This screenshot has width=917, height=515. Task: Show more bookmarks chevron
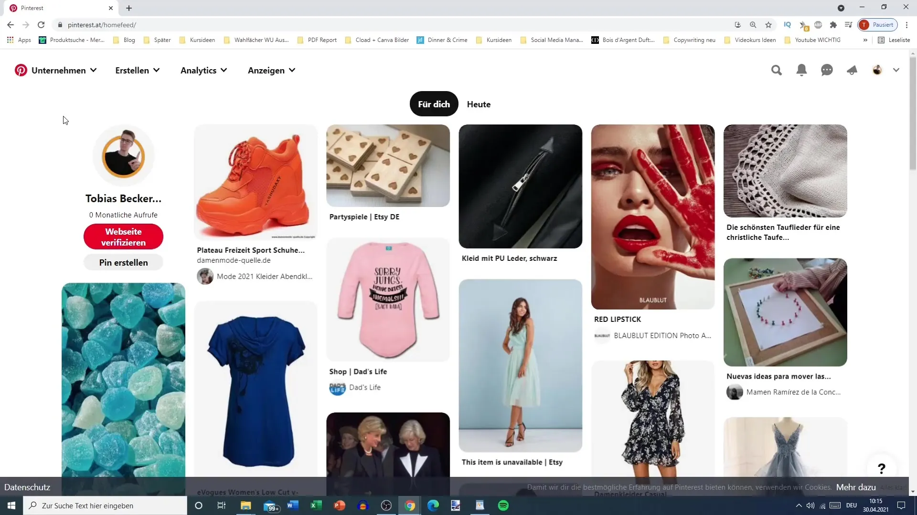click(x=865, y=40)
